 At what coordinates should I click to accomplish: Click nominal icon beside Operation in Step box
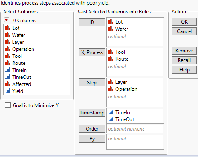(111, 89)
